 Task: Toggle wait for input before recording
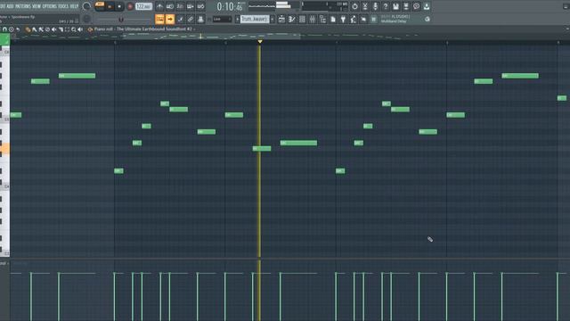coord(170,6)
